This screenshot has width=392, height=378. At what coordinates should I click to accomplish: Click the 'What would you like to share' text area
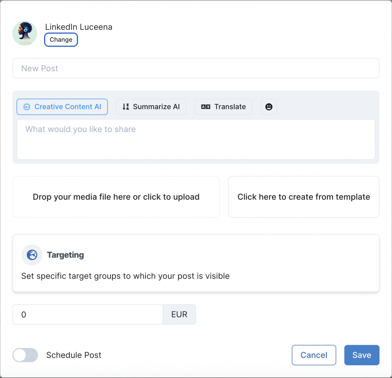[196, 139]
